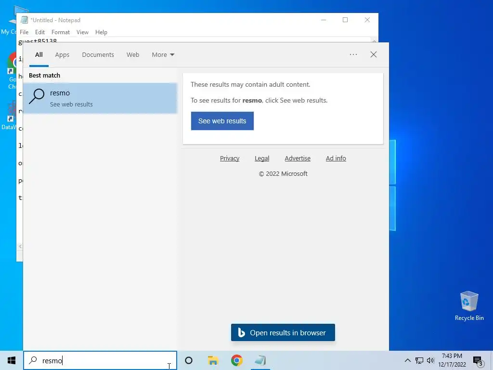Open the Privacy link
Viewport: 493px width, 370px height.
(x=230, y=158)
